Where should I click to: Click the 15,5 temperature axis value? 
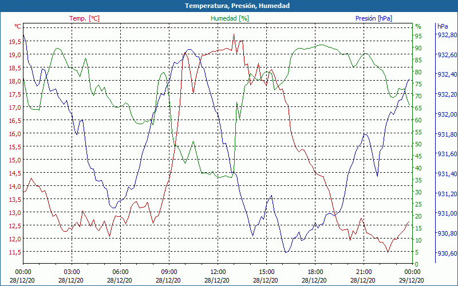tap(15, 147)
